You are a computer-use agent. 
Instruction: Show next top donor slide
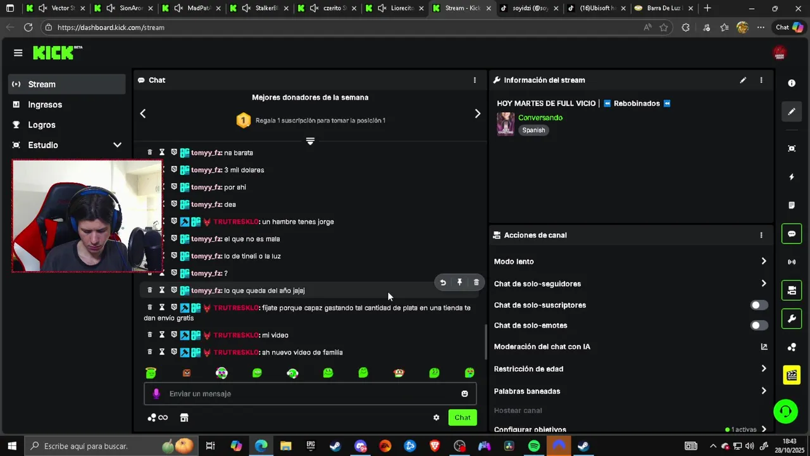477,113
